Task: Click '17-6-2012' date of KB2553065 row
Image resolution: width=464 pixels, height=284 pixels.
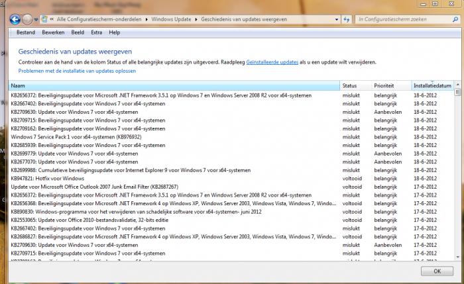Action: click(426, 220)
